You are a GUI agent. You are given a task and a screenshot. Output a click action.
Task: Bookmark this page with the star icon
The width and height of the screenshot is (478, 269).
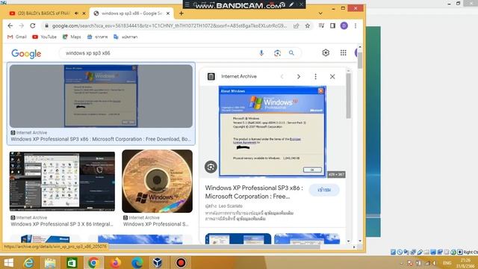pyautogui.click(x=308, y=26)
